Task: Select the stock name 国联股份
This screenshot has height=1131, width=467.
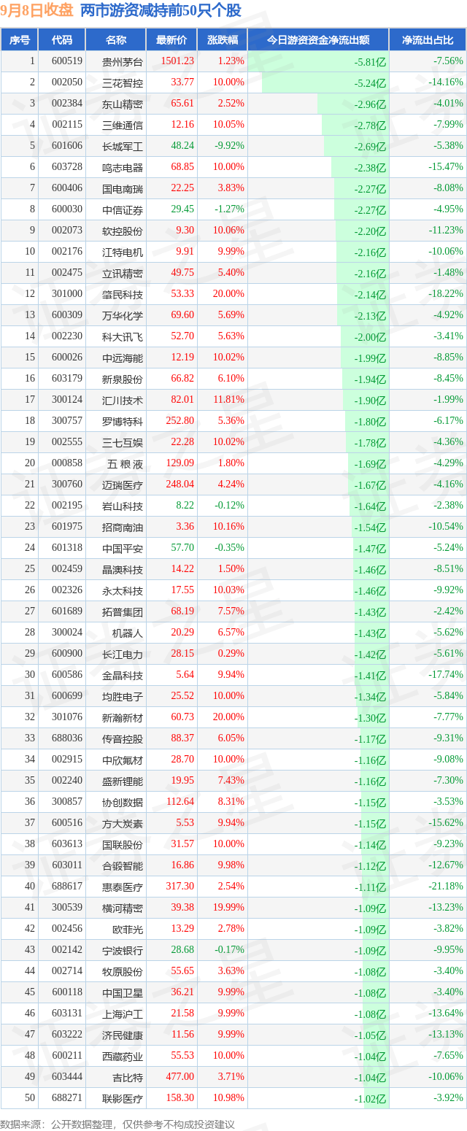Action: 123,845
